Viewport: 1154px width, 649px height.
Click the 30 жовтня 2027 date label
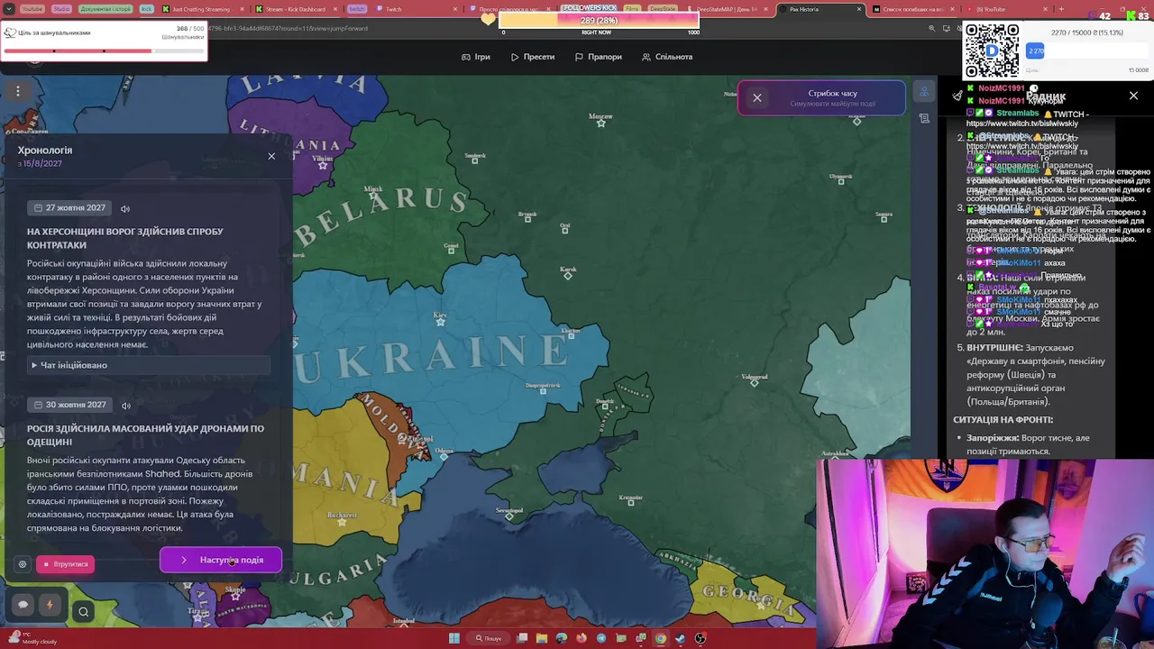pos(70,405)
